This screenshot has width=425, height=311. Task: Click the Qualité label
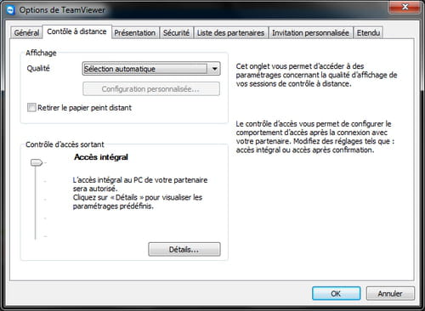pyautogui.click(x=38, y=68)
